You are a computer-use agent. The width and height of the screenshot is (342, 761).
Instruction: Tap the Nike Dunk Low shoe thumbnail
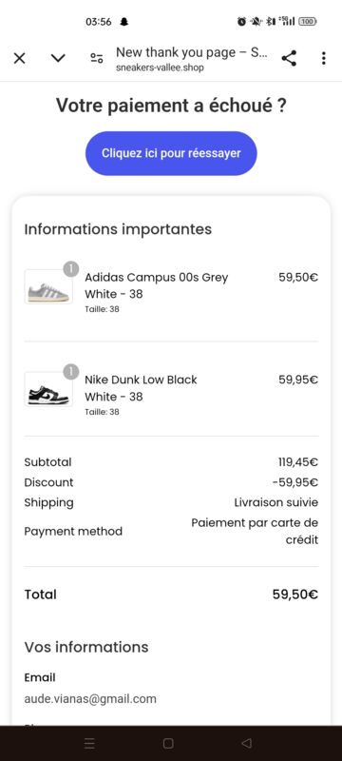(48, 389)
